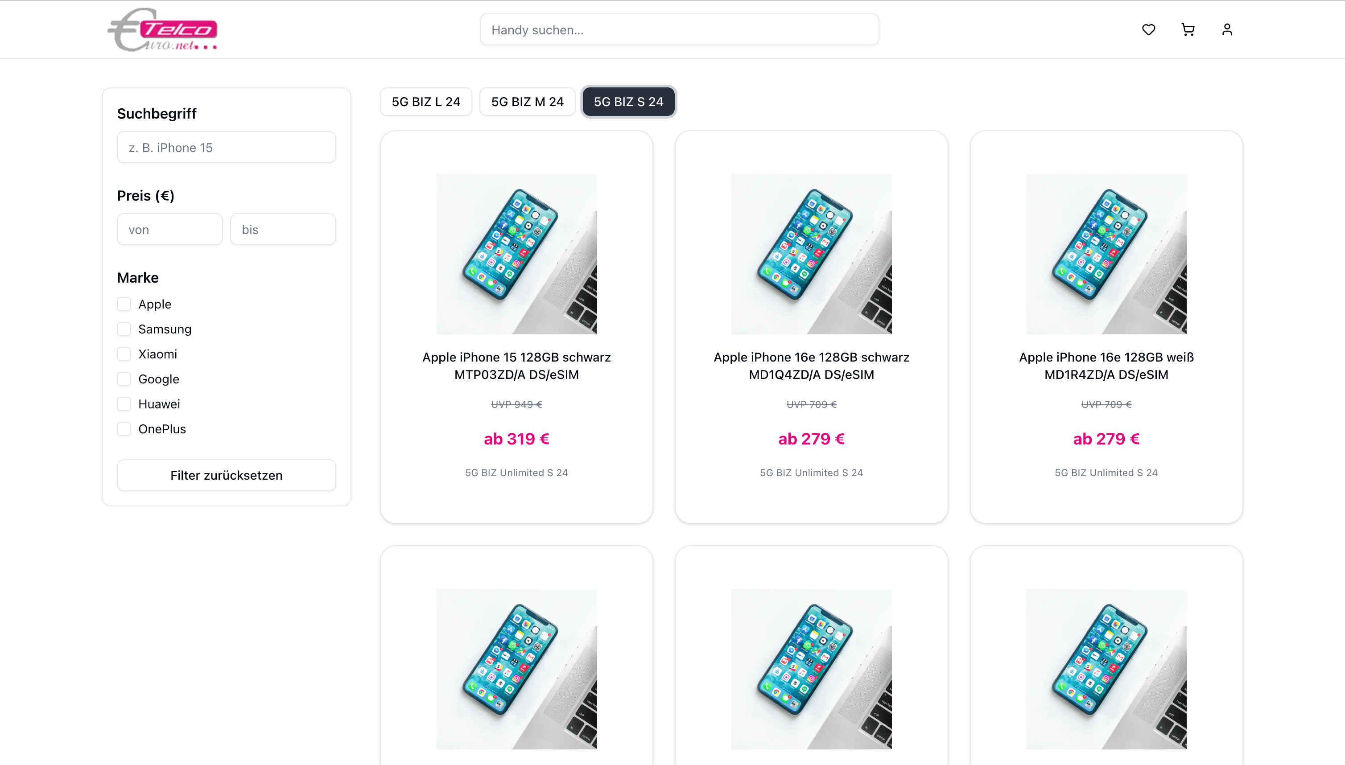
Task: Open the shopping cart icon
Action: pyautogui.click(x=1188, y=29)
